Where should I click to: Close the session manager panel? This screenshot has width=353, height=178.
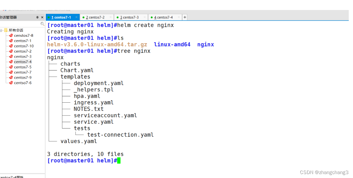[x=42, y=17]
